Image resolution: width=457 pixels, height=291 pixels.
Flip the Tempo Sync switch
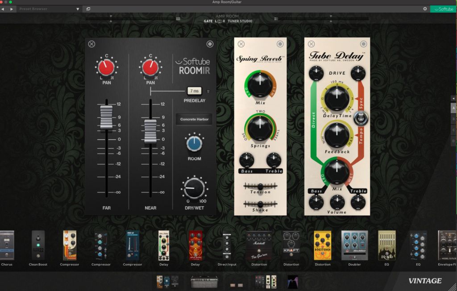[359, 120]
